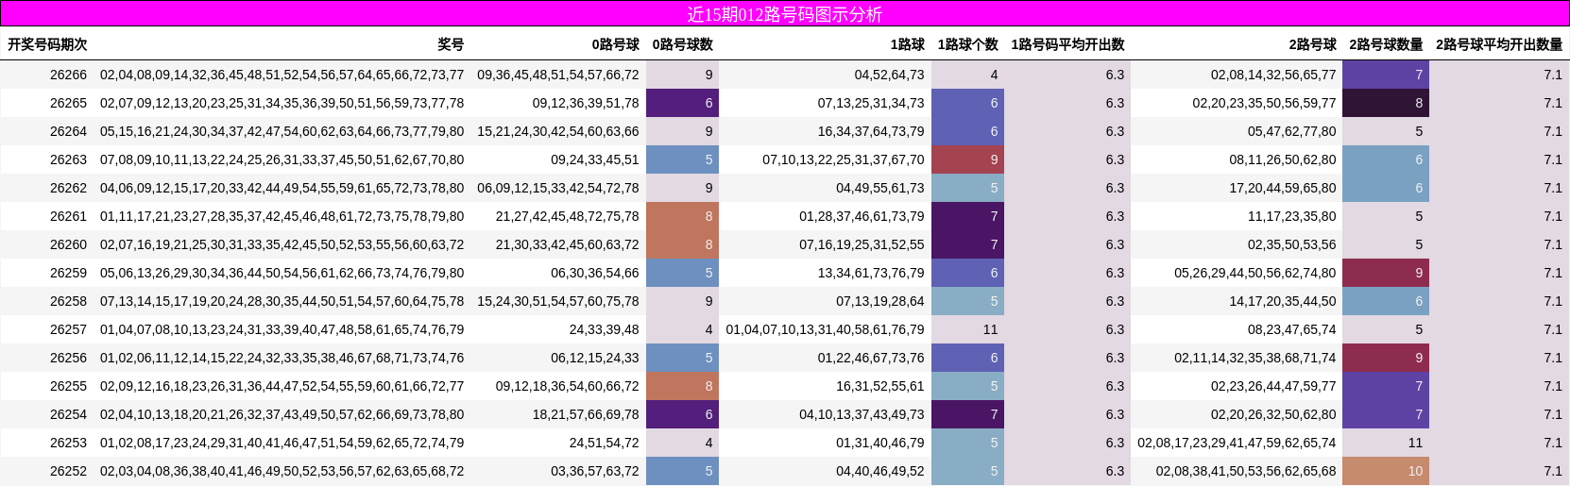
Task: Click the 1路号码平均开出数 column header
Action: pyautogui.click(x=1067, y=44)
